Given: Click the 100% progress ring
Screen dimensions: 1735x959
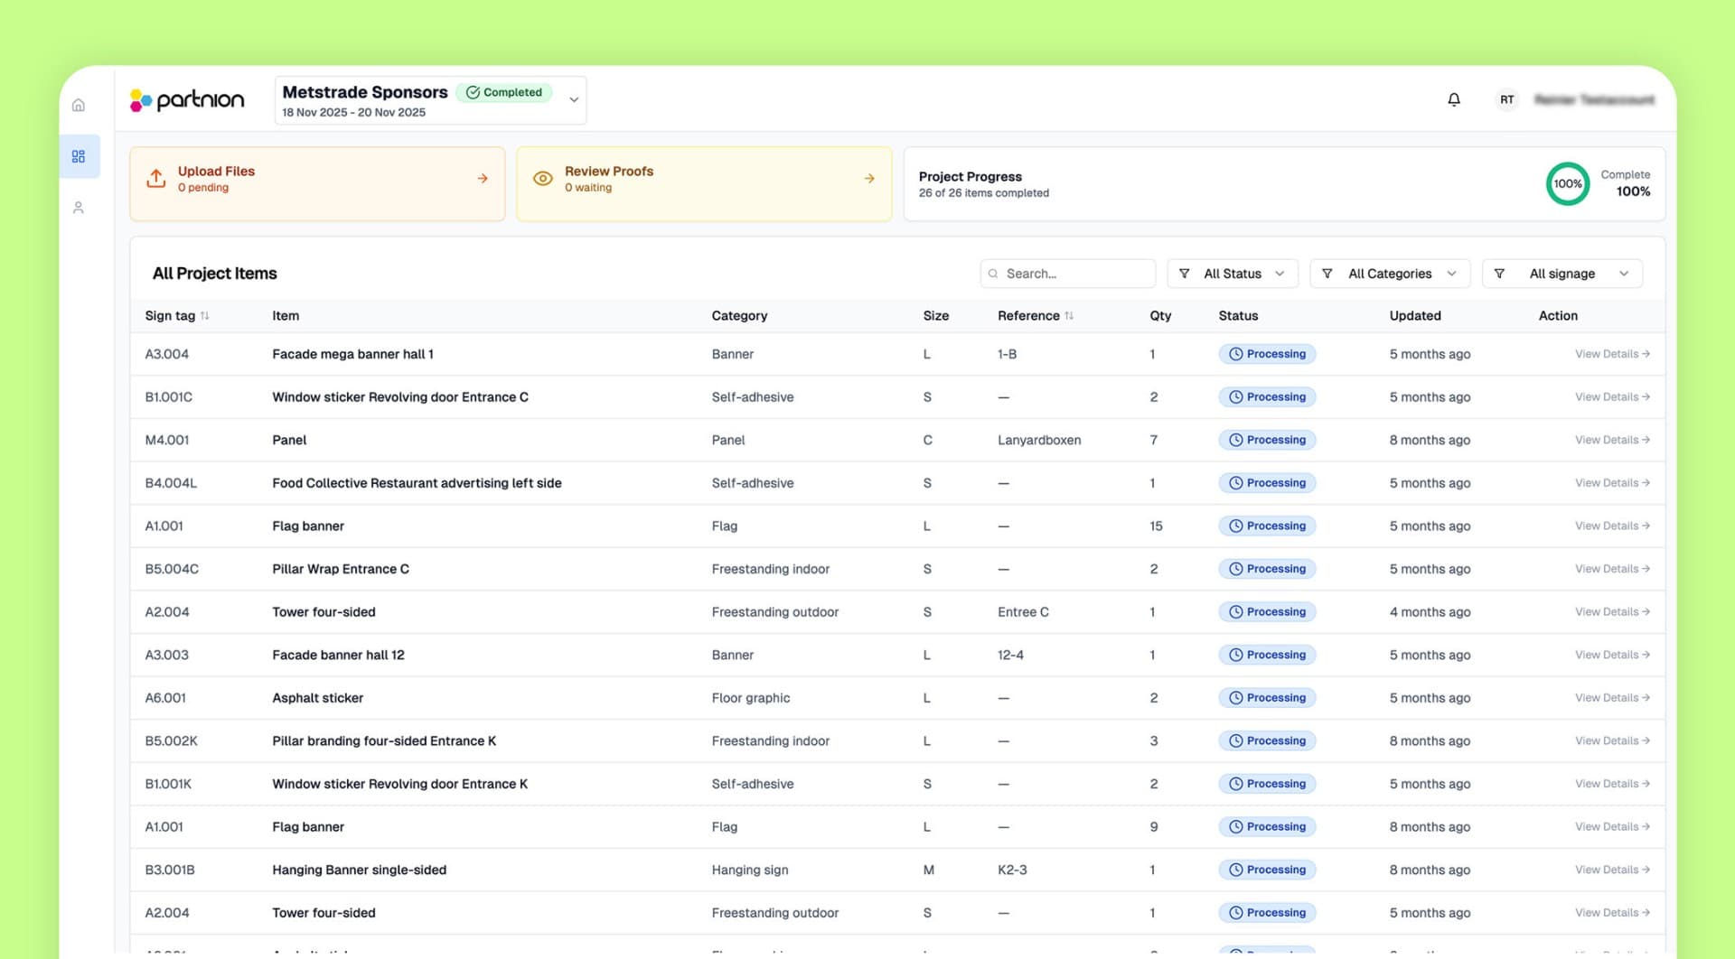Looking at the screenshot, I should (x=1568, y=183).
